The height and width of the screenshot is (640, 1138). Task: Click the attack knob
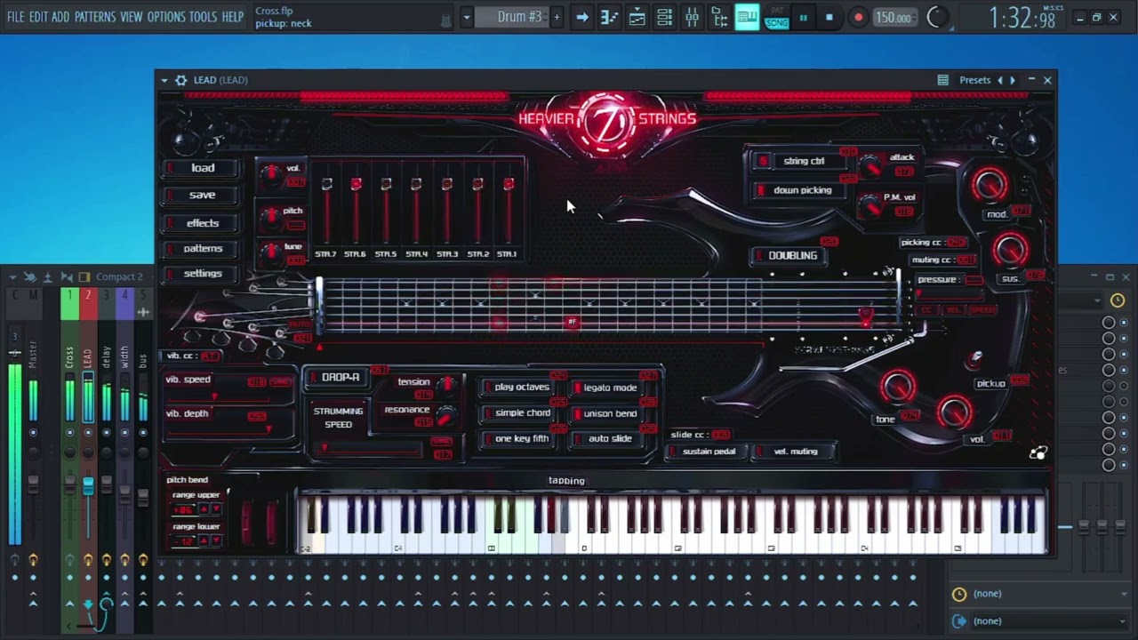click(872, 165)
